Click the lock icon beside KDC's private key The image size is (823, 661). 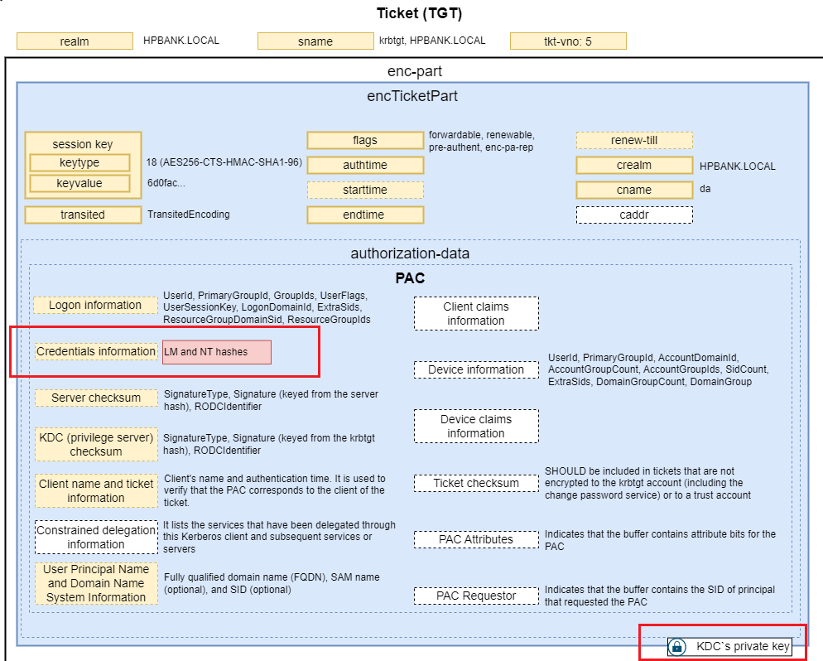click(677, 646)
